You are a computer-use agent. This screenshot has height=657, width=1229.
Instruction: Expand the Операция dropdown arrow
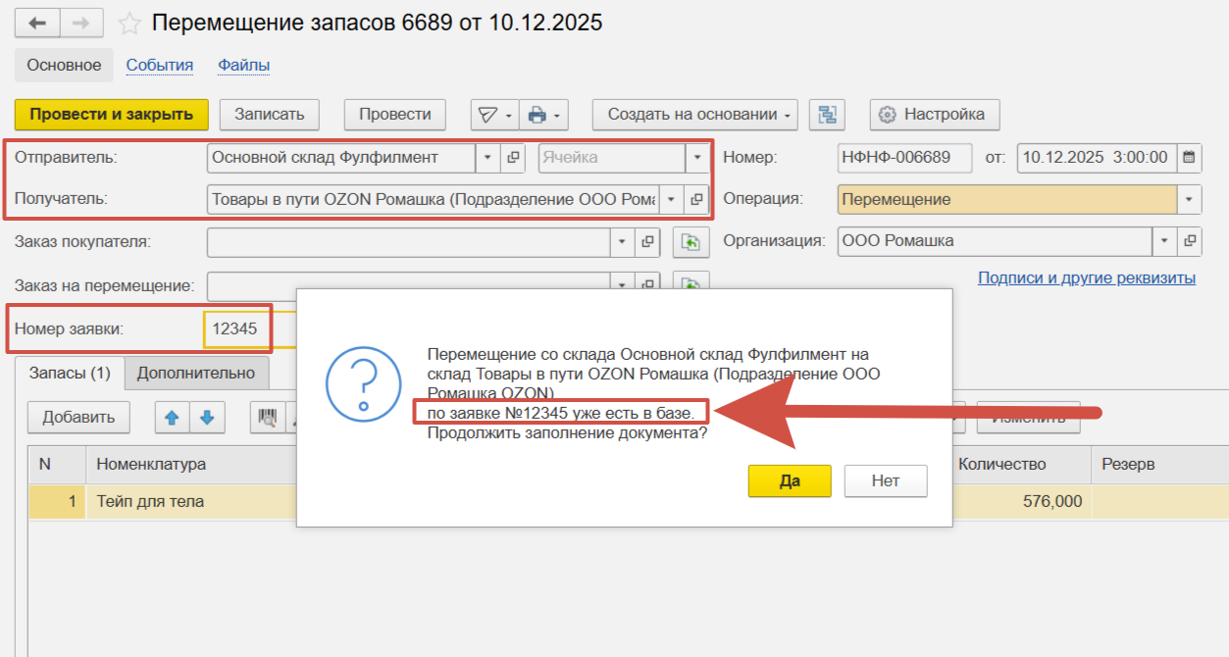1190,199
